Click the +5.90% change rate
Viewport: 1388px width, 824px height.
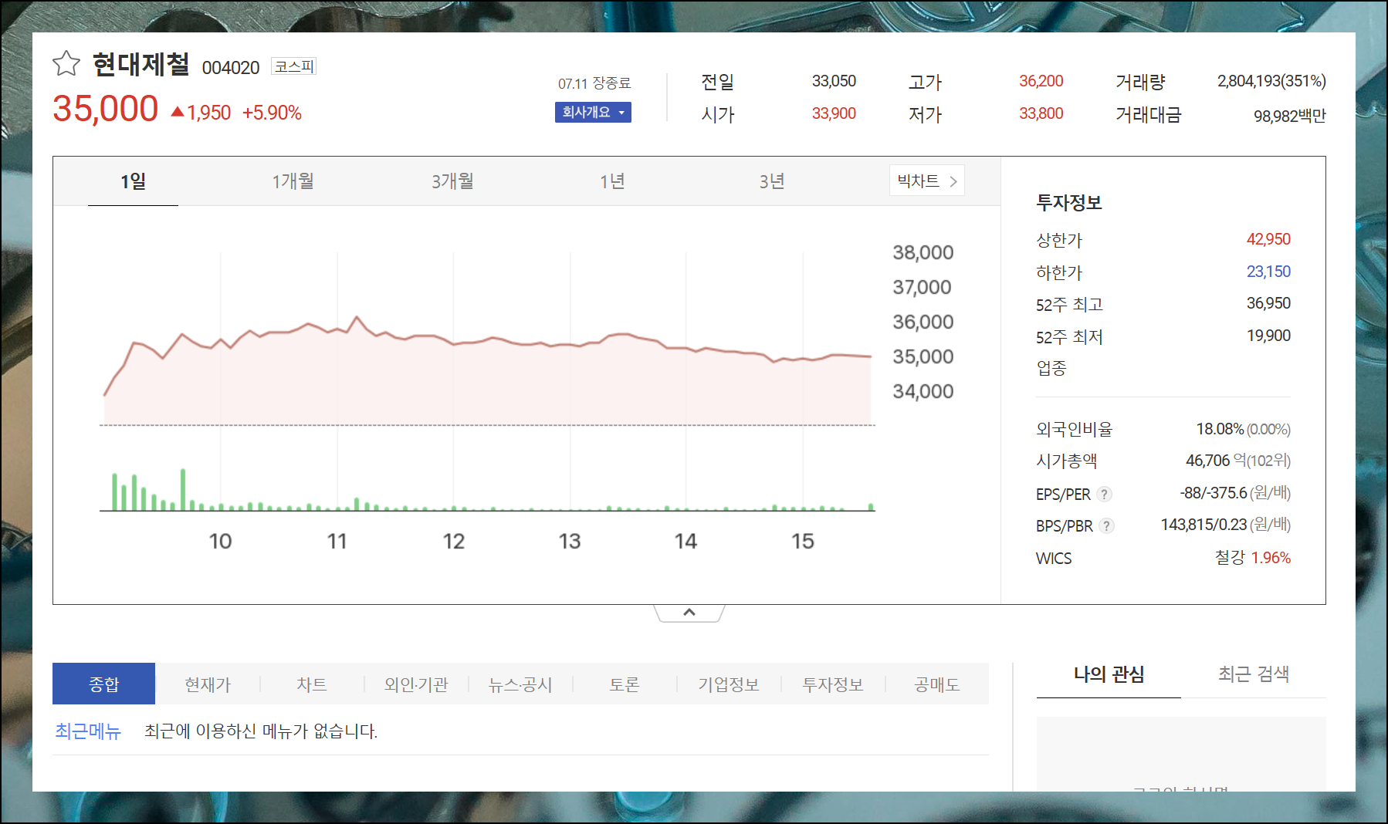point(272,113)
